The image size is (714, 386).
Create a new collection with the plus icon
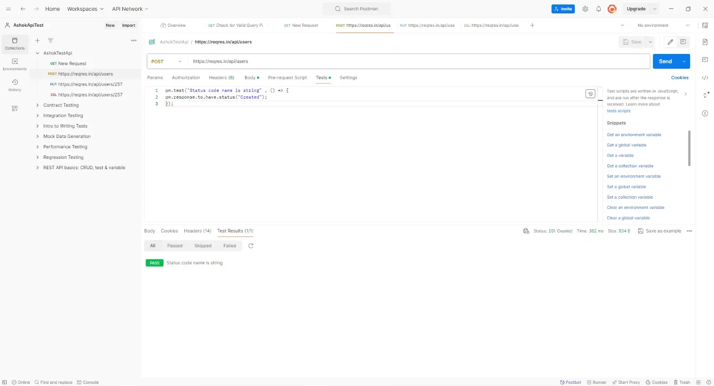click(37, 41)
